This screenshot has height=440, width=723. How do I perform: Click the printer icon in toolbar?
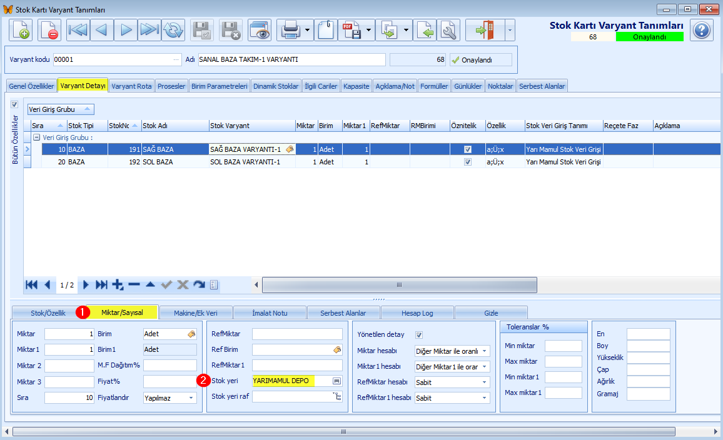291,31
